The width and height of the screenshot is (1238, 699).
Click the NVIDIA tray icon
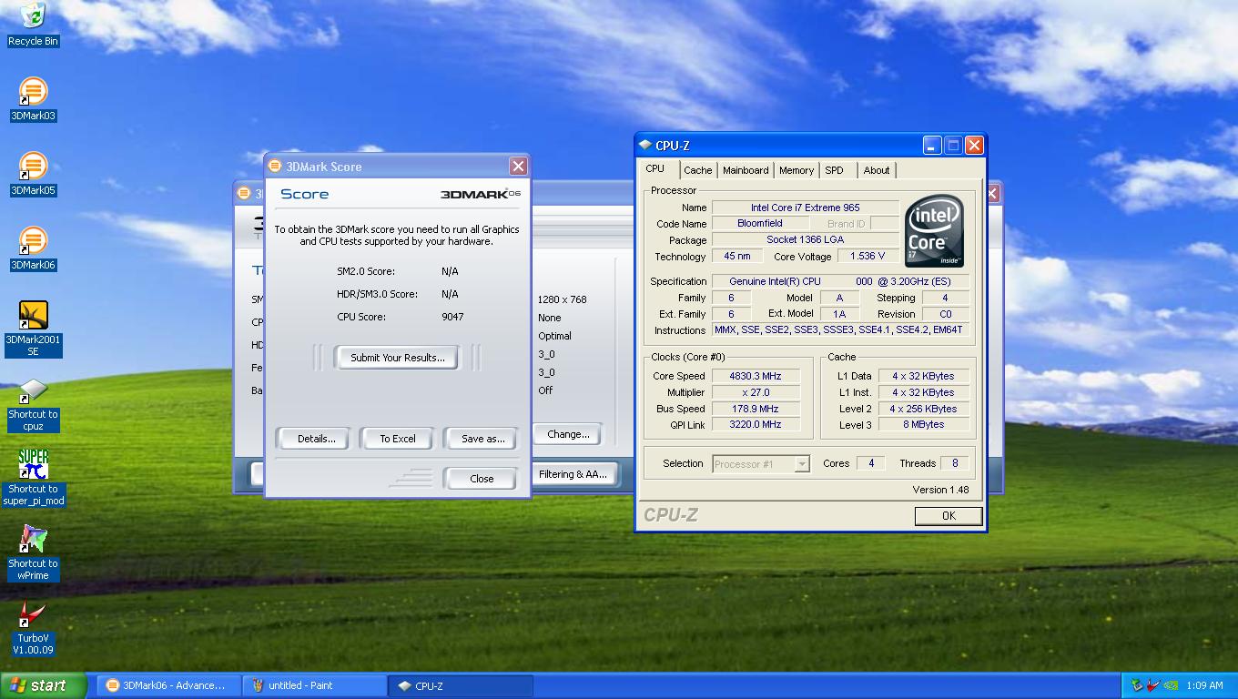click(1171, 685)
